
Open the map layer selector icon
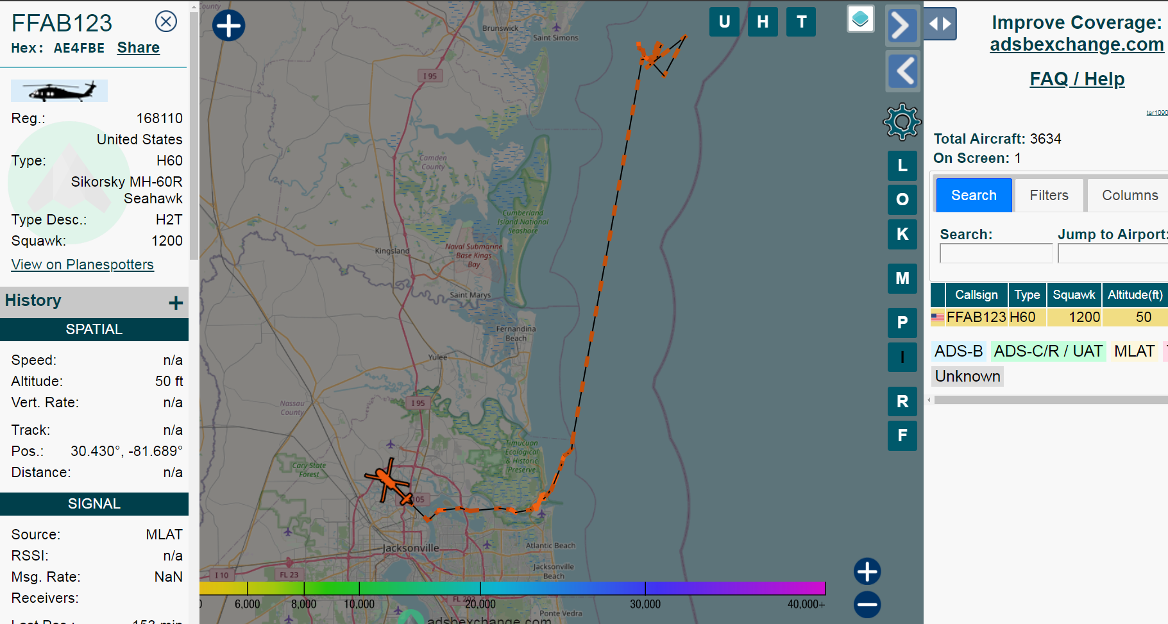861,19
